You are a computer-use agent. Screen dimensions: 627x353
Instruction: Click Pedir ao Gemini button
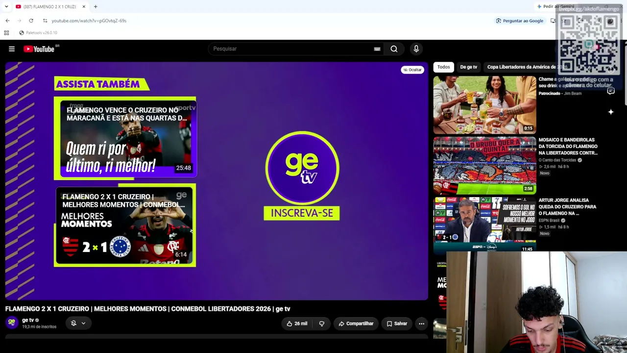click(555, 6)
